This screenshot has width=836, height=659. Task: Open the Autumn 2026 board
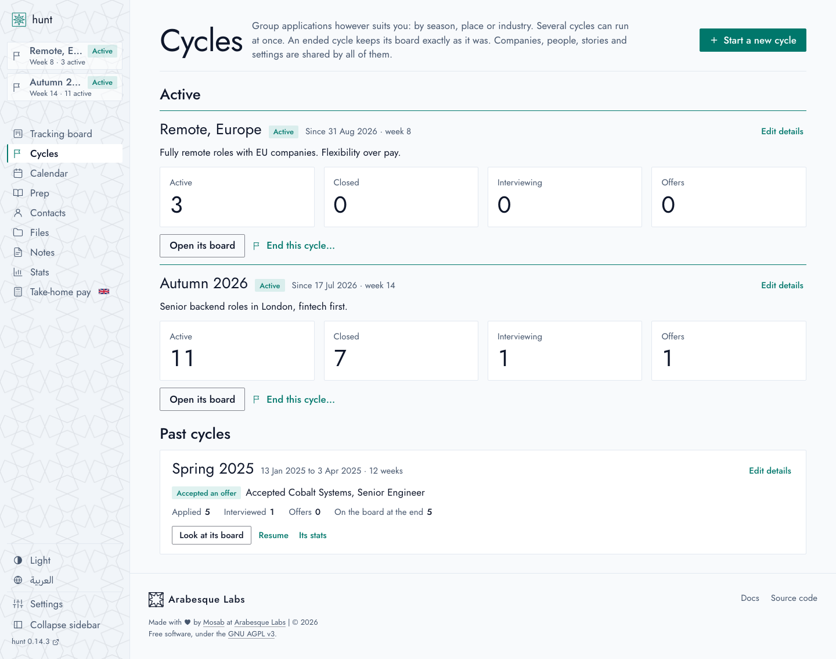(202, 399)
